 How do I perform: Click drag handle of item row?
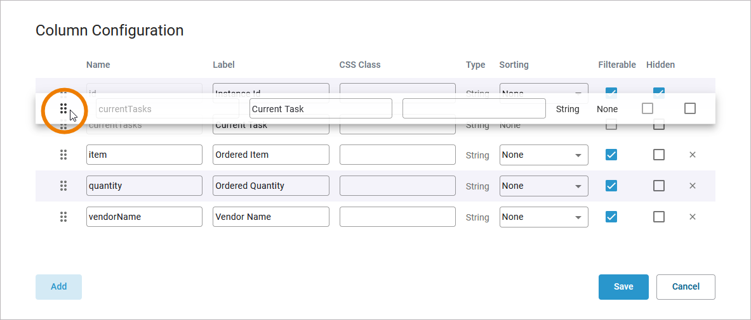tap(63, 155)
